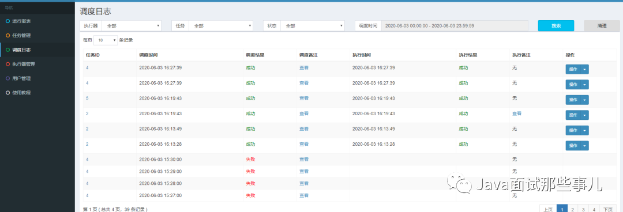Click 查看 in the 16:13:49 row

(304, 128)
